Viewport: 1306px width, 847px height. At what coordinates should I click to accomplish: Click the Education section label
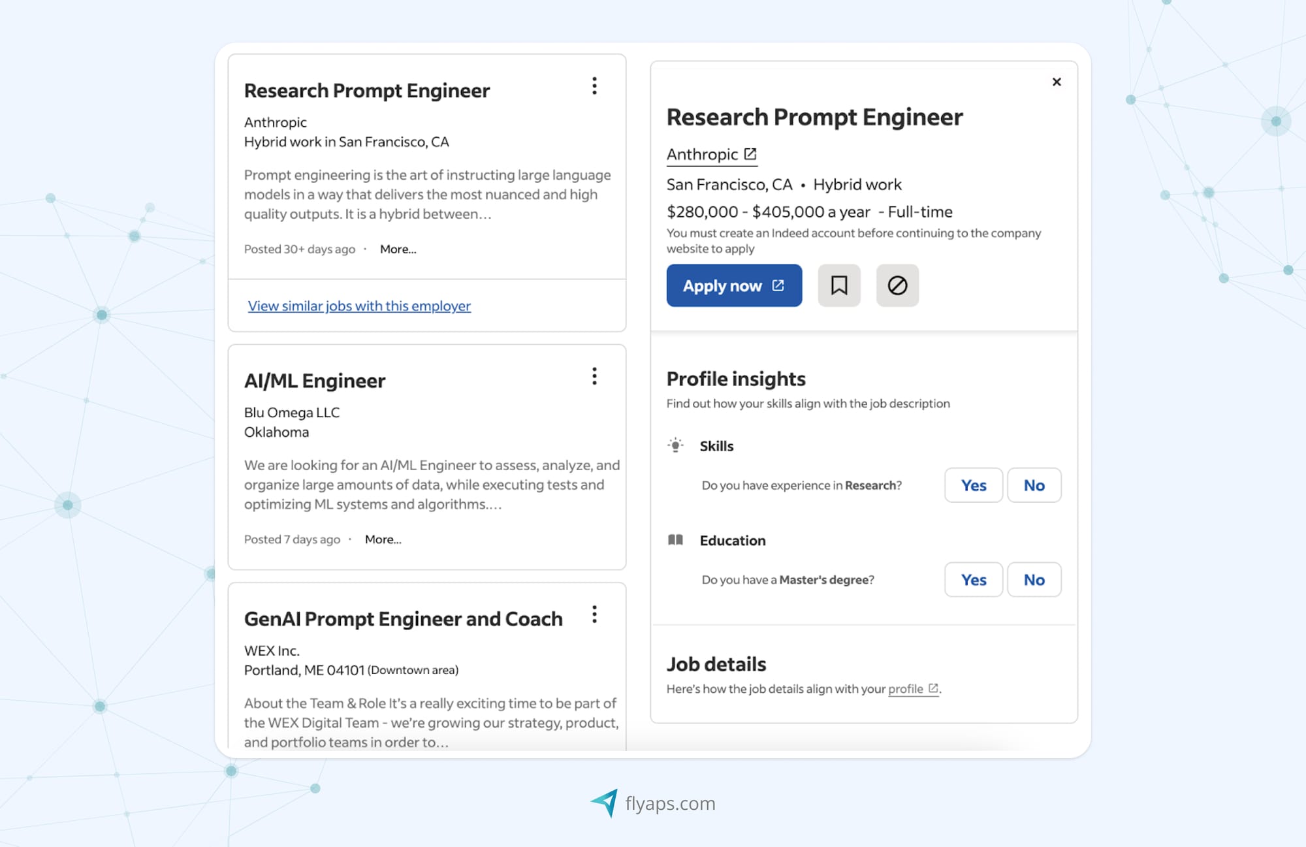733,541
